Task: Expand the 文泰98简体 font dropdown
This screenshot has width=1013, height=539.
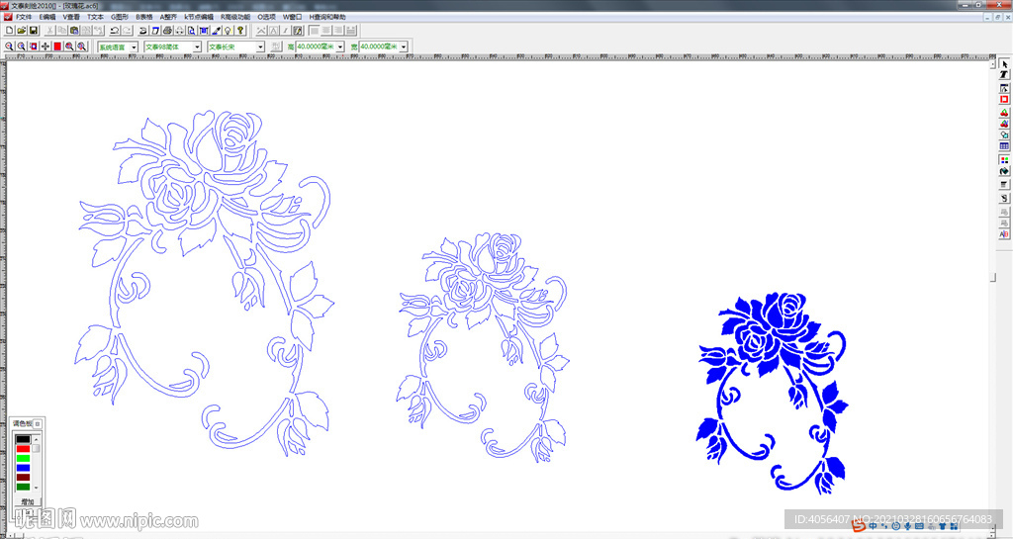Action: (x=197, y=46)
